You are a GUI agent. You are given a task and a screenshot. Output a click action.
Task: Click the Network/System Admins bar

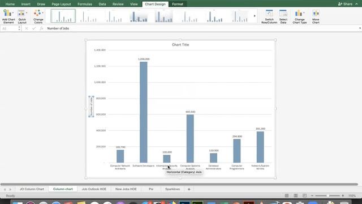(260, 147)
